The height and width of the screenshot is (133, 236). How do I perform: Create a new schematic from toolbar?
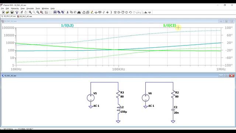click(x=3, y=12)
